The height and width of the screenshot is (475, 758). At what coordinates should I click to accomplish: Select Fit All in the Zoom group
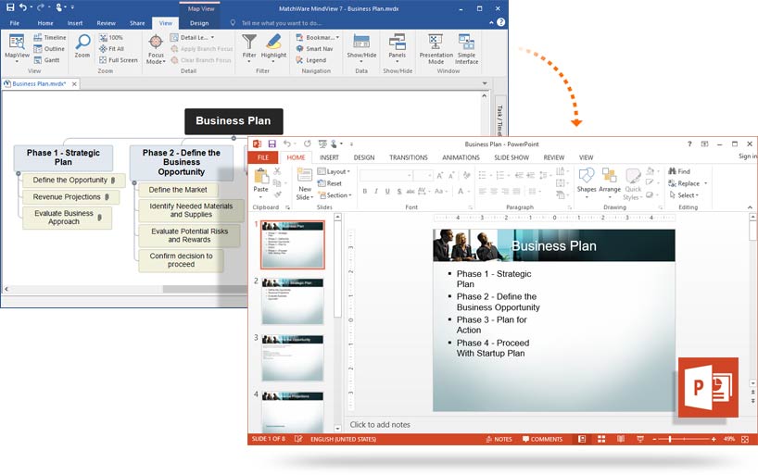click(x=112, y=49)
